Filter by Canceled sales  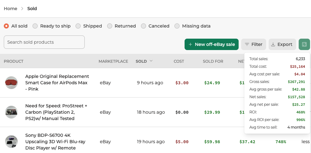[143, 26]
